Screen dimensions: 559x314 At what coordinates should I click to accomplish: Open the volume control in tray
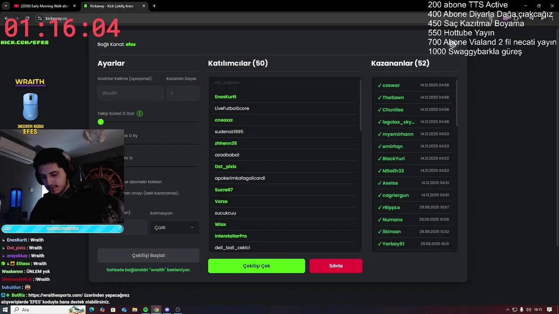[x=528, y=310]
